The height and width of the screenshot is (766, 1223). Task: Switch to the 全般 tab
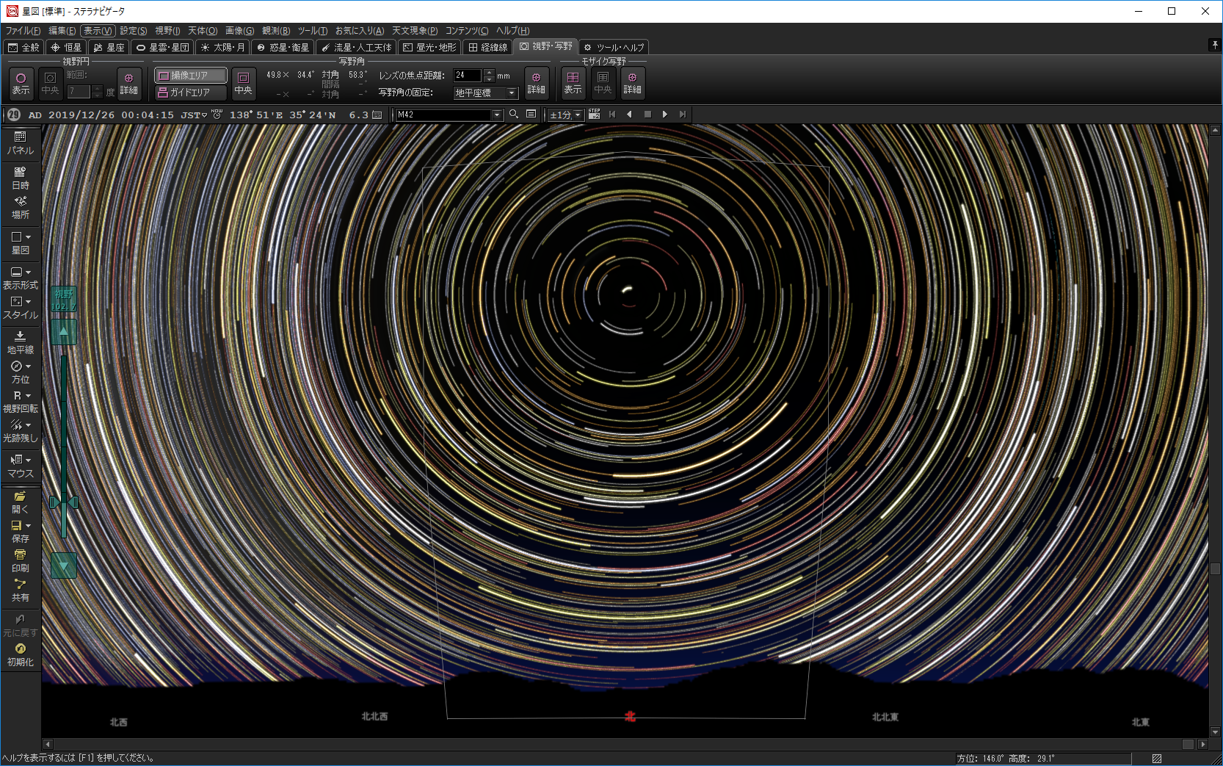(23, 47)
